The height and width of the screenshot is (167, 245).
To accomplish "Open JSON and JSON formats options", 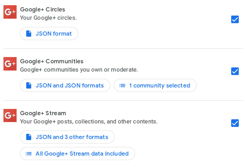I will [x=65, y=85].
